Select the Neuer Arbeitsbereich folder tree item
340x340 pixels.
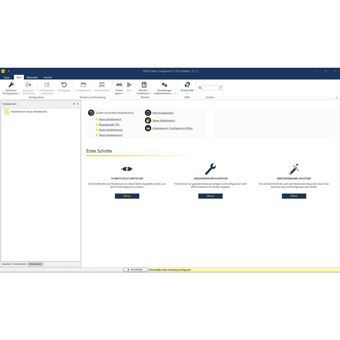tap(28, 112)
